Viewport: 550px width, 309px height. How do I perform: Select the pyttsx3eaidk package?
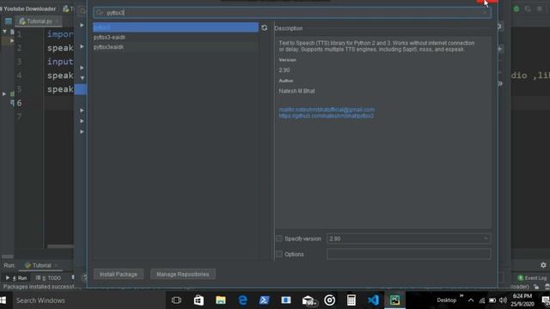pyautogui.click(x=175, y=47)
